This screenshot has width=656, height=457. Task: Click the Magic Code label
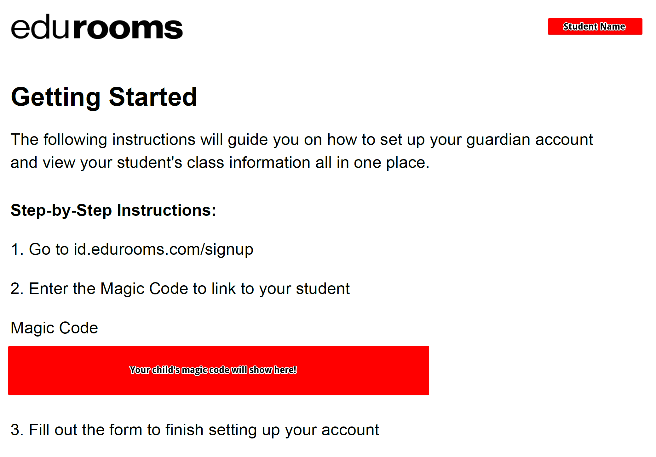click(54, 328)
